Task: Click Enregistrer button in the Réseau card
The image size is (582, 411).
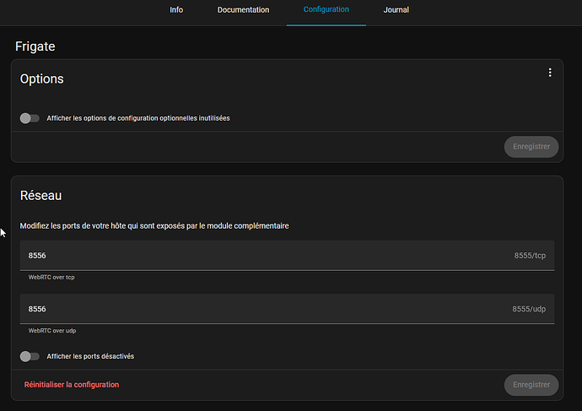Action: [x=531, y=385]
